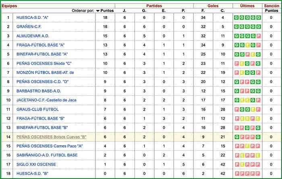The image size is (282, 179).
Task: Click the sort arrow next to Puntos
Action: 98,11
